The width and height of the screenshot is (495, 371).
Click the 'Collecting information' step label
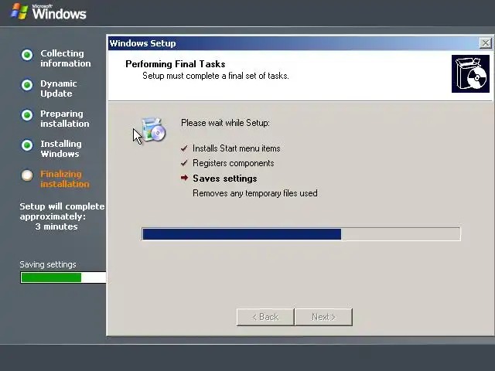(x=65, y=59)
